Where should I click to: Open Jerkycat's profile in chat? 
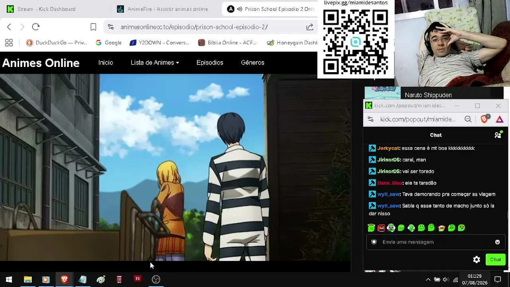[x=388, y=148]
